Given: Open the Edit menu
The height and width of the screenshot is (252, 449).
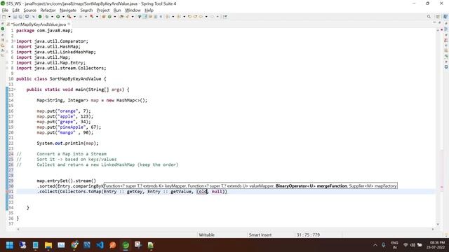Looking at the screenshot, I should 15,10.
